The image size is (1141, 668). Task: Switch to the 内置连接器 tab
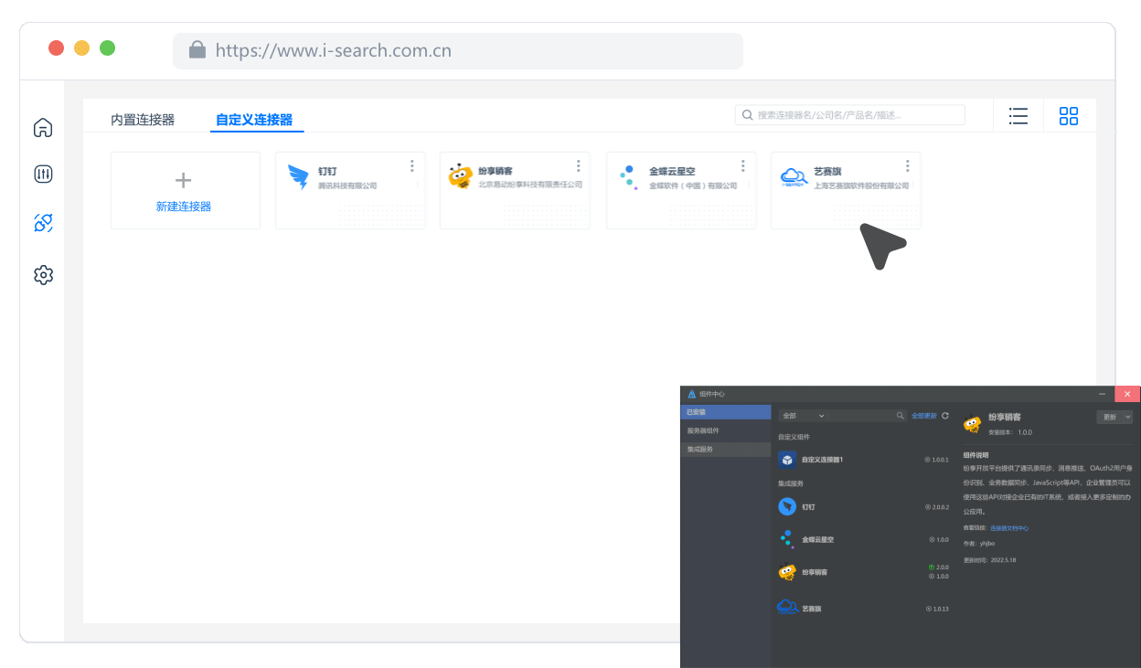[x=143, y=120]
